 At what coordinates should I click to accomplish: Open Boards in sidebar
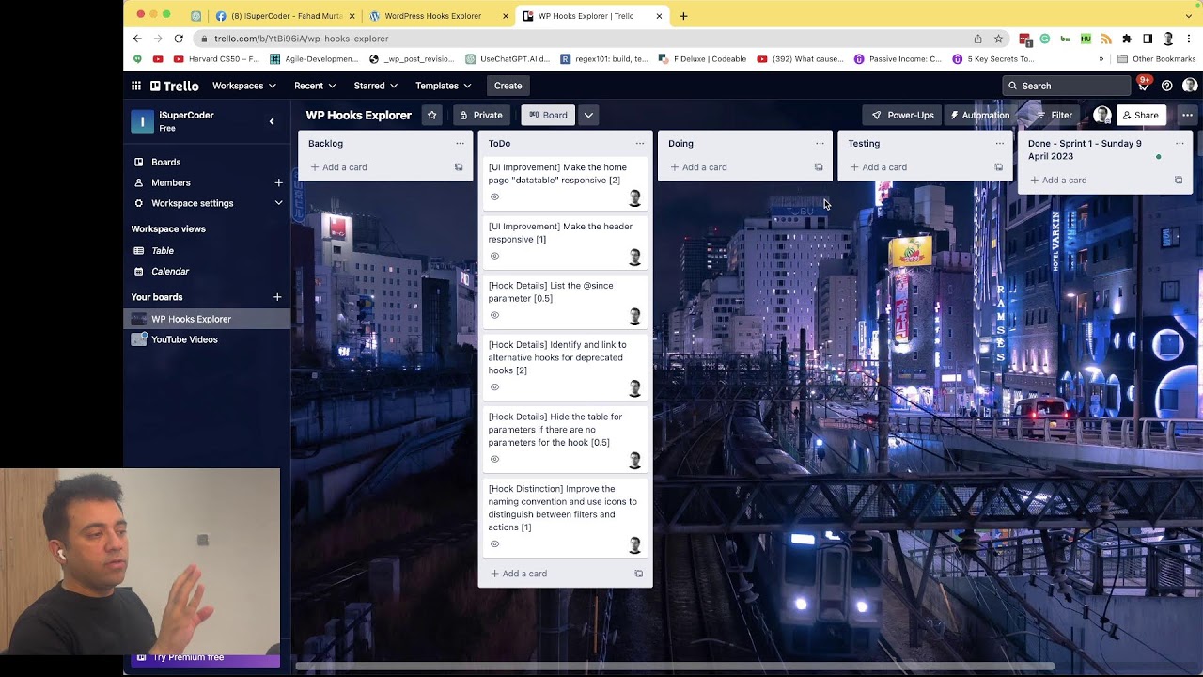(165, 163)
